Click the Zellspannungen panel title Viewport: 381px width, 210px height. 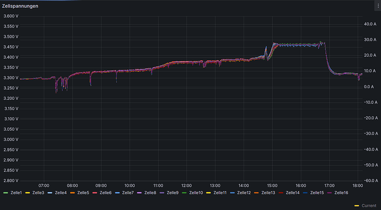(20, 6)
